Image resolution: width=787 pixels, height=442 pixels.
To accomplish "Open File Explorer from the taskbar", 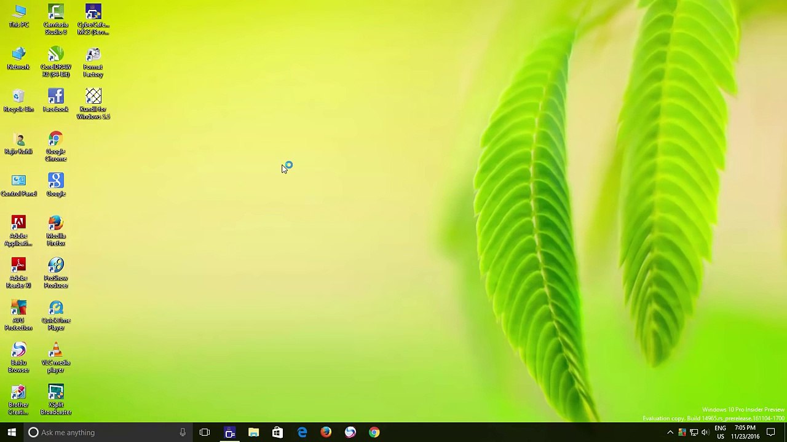I will tap(253, 432).
